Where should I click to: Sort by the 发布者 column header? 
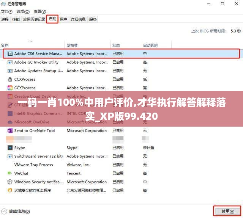coord(88,45)
